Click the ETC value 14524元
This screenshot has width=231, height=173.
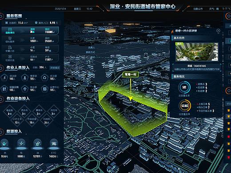pyautogui.click(x=54, y=156)
